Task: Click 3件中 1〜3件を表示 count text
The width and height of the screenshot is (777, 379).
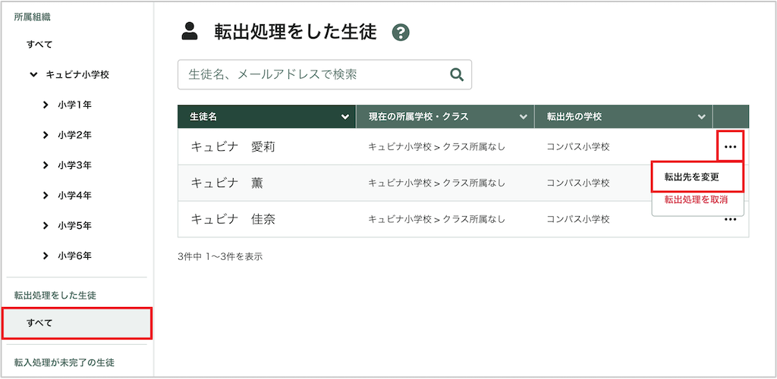Action: pos(220,257)
